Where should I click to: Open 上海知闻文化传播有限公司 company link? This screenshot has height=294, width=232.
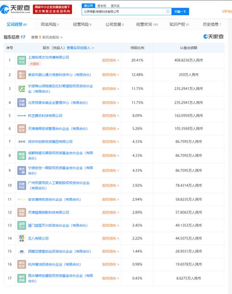click(49, 57)
